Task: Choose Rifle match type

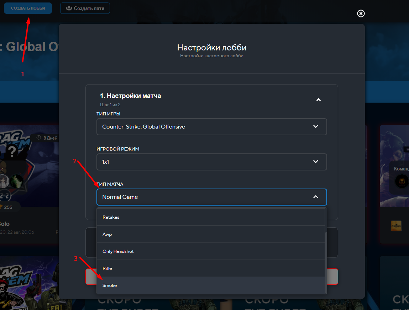Action: (211, 268)
